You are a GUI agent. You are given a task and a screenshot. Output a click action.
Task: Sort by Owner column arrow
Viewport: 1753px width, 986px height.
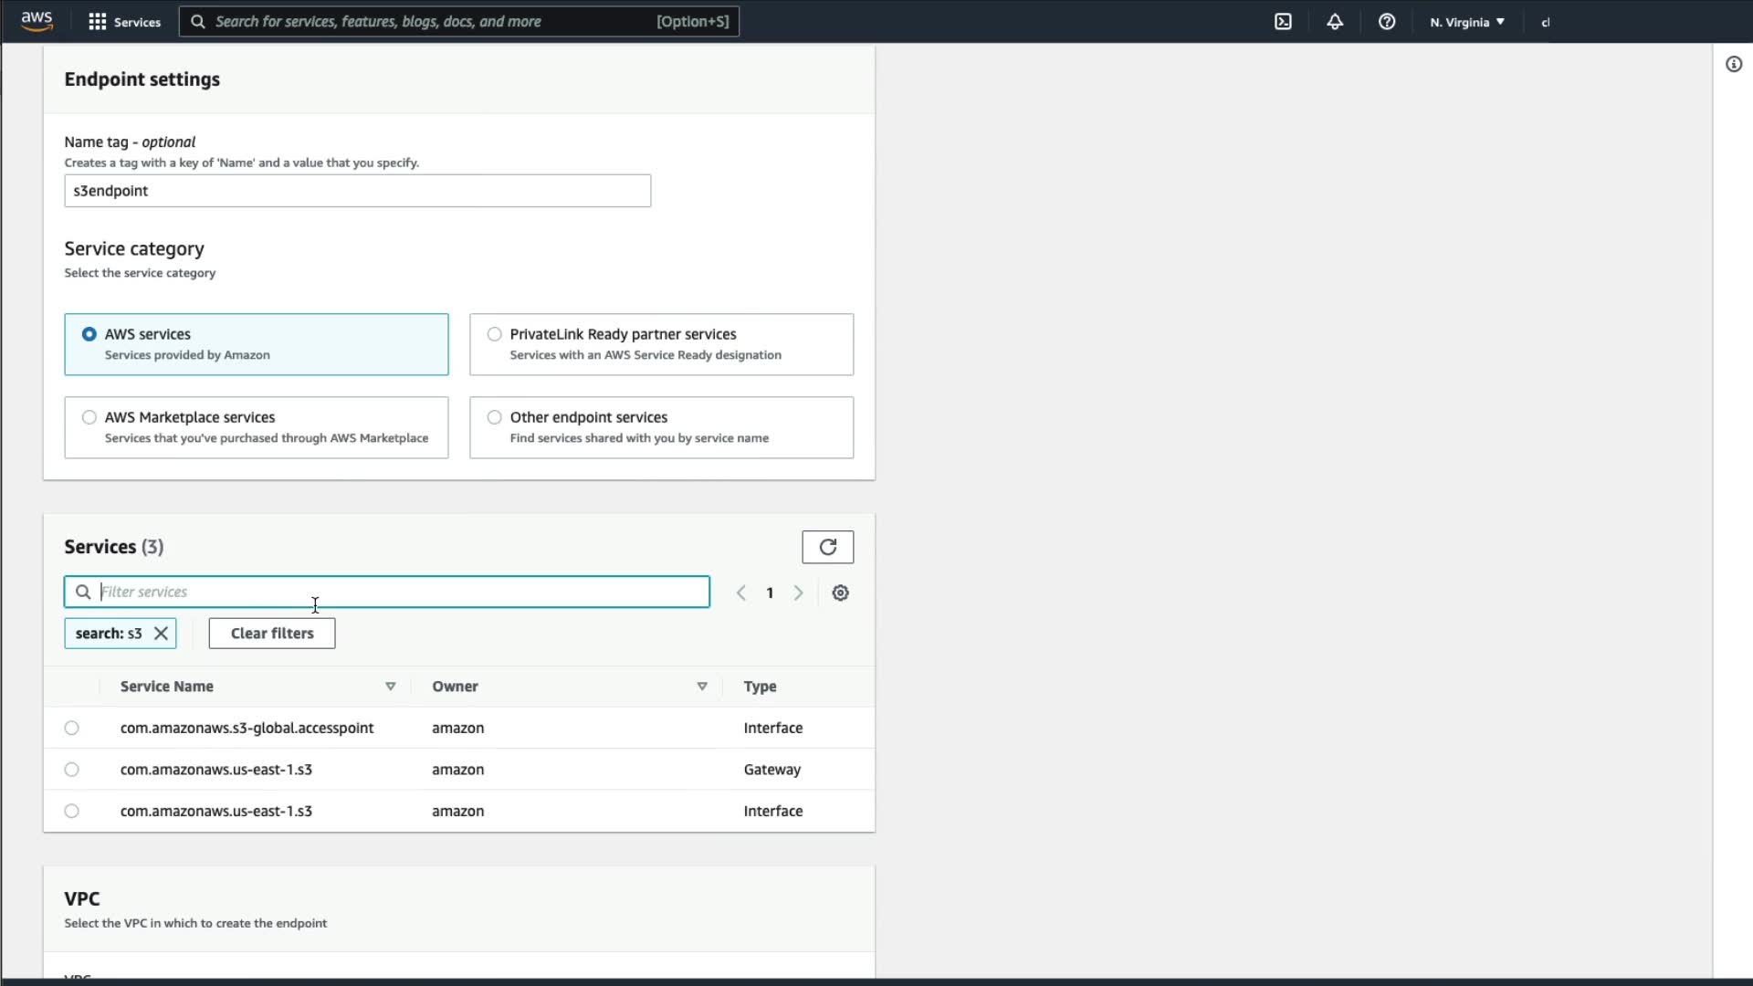[701, 687]
